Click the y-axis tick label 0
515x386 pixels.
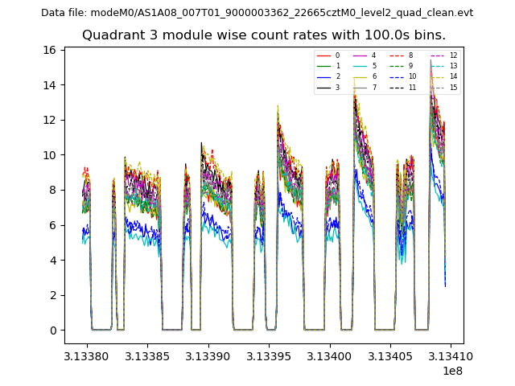pos(51,331)
